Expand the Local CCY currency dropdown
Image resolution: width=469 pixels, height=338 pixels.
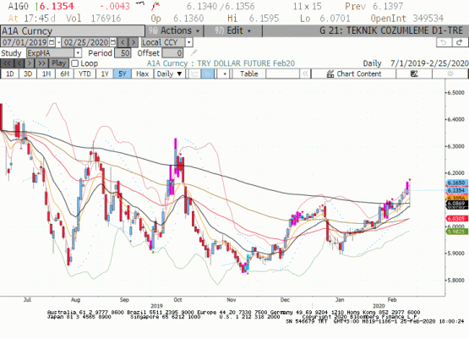[188, 42]
